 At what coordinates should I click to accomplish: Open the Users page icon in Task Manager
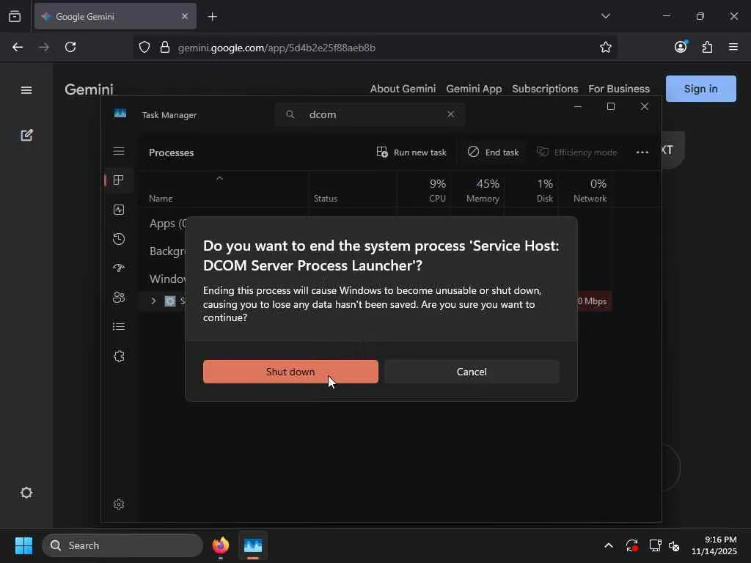pos(119,298)
